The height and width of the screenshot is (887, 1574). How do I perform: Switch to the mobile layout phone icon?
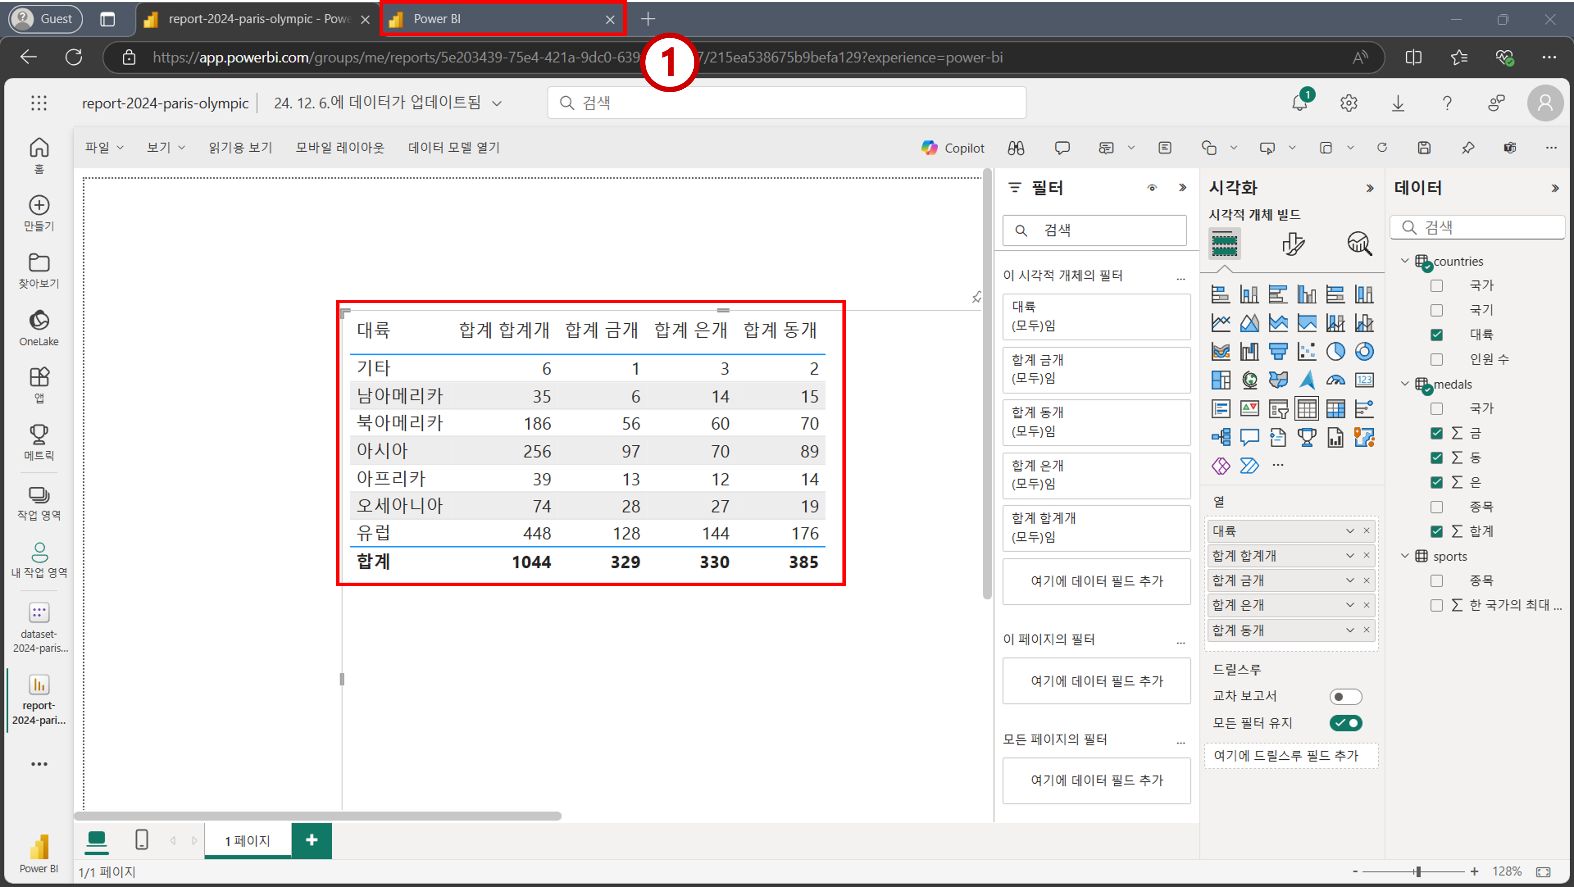click(x=141, y=839)
